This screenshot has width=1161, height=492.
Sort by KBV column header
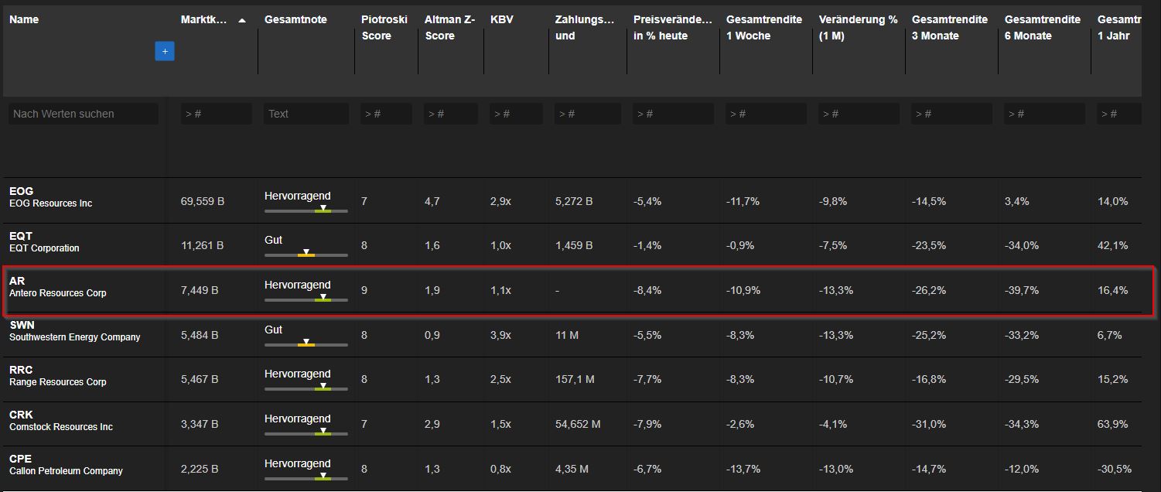click(x=502, y=19)
